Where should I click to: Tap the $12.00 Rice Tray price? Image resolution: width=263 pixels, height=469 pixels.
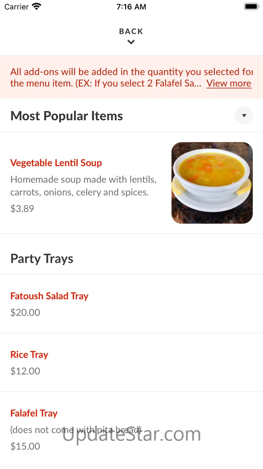coord(25,371)
